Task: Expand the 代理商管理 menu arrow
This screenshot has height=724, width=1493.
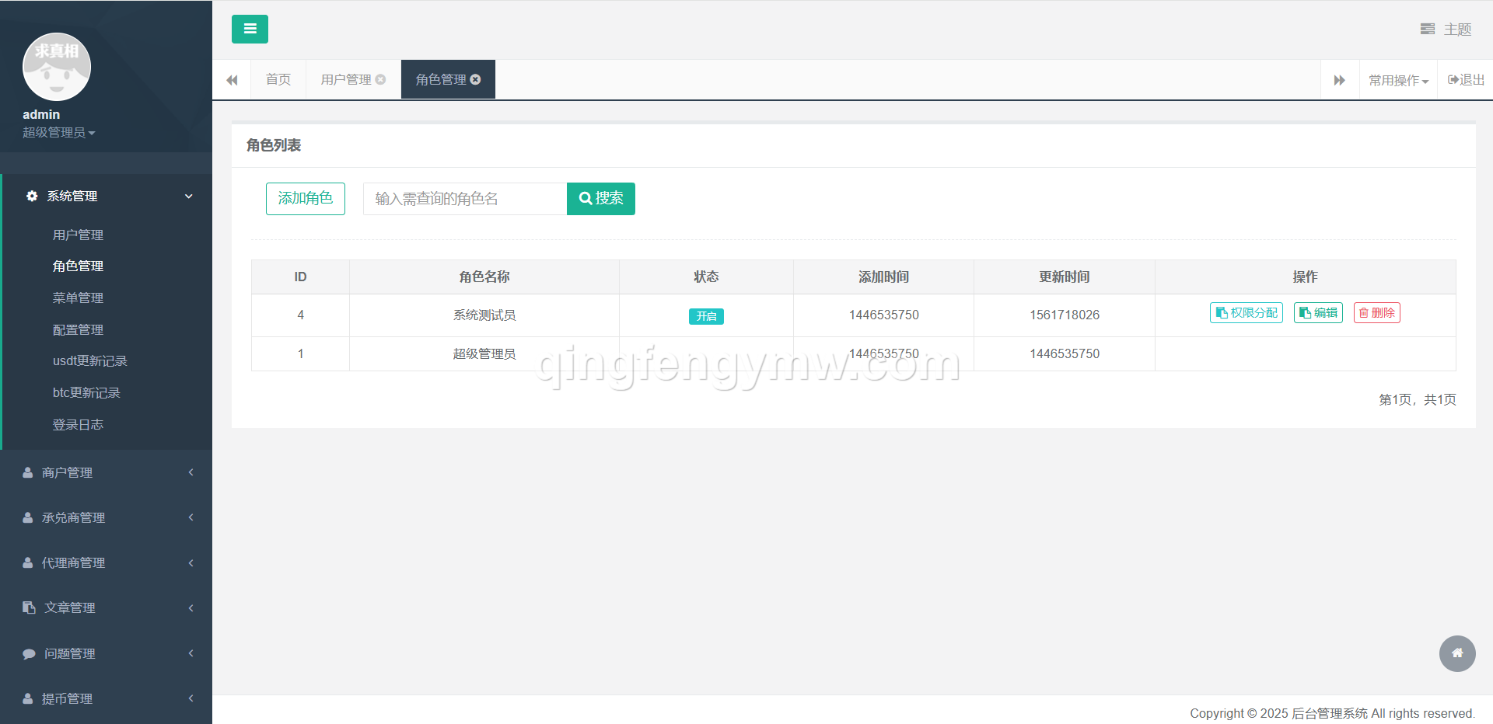Action: click(x=191, y=562)
